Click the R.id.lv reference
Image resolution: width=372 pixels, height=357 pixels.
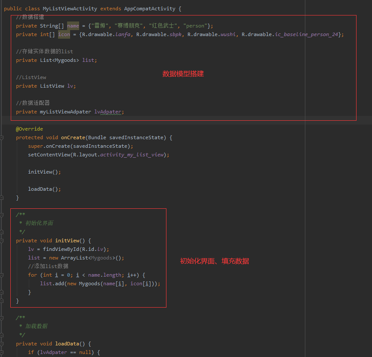92,249
